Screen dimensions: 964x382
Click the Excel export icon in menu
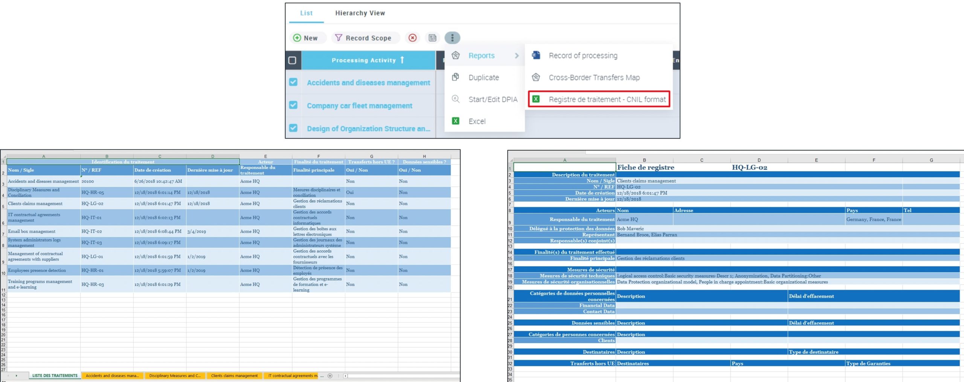[x=456, y=121]
